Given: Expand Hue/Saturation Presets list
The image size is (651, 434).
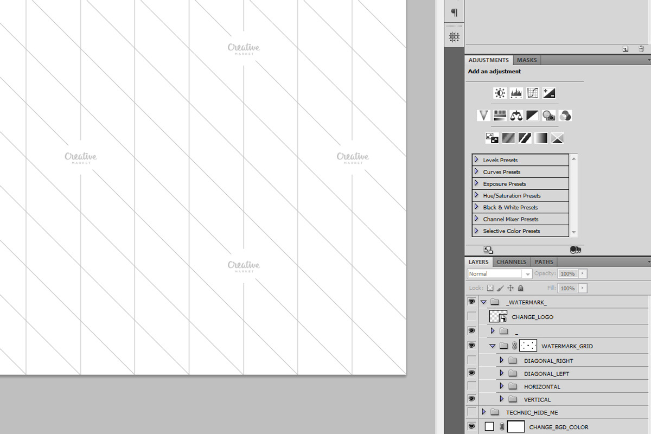Looking at the screenshot, I should click(x=476, y=195).
